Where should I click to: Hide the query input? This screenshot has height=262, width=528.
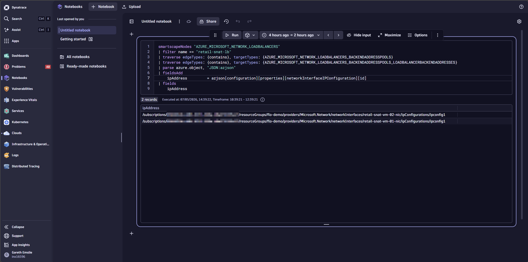coord(359,35)
